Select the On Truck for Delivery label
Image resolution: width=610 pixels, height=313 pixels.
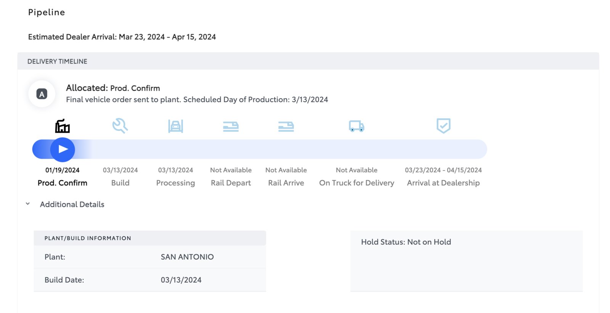pos(356,183)
